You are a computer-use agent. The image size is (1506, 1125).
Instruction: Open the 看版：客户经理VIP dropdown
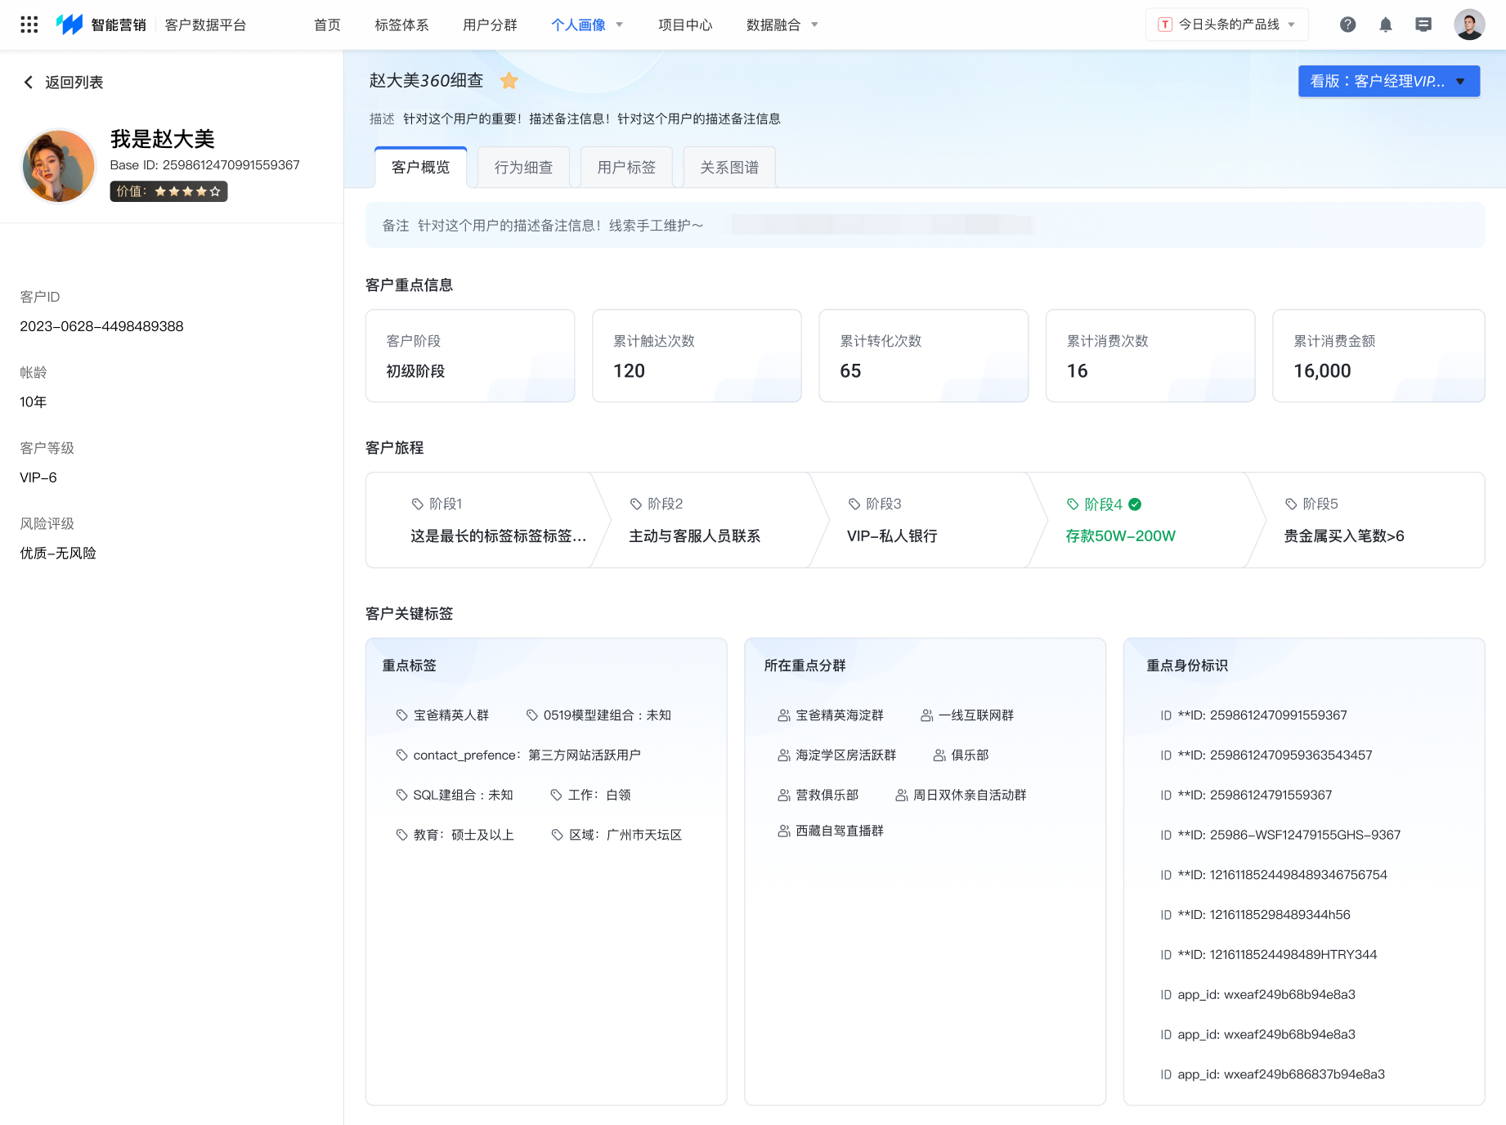point(1389,81)
